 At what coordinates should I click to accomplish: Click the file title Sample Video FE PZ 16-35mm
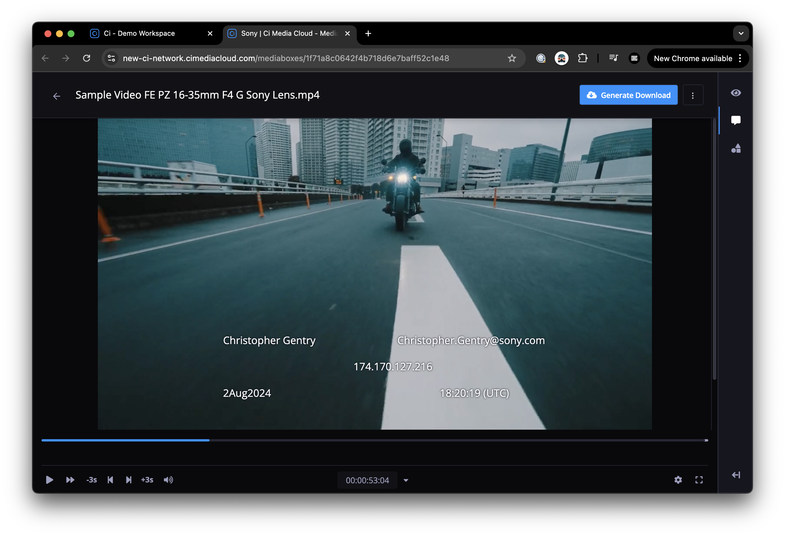(x=197, y=95)
